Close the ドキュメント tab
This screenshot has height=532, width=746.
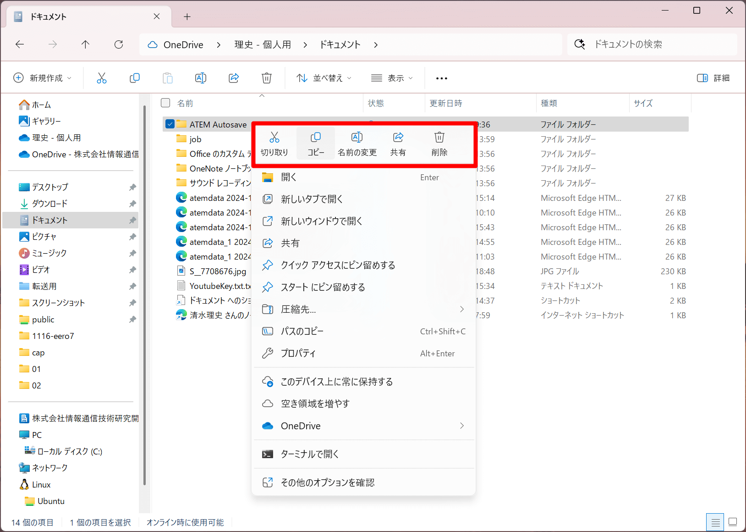pyautogui.click(x=157, y=17)
